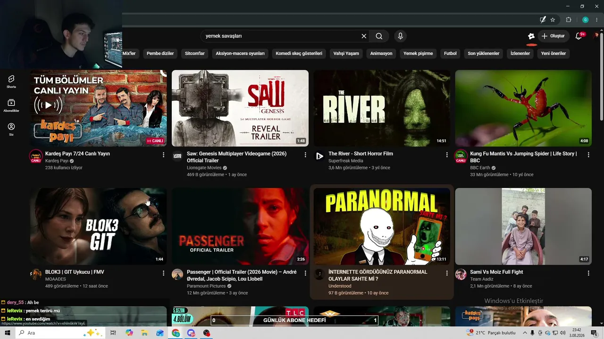
Task: Open the Superfreak Media channel avatar
Action: pos(319,156)
